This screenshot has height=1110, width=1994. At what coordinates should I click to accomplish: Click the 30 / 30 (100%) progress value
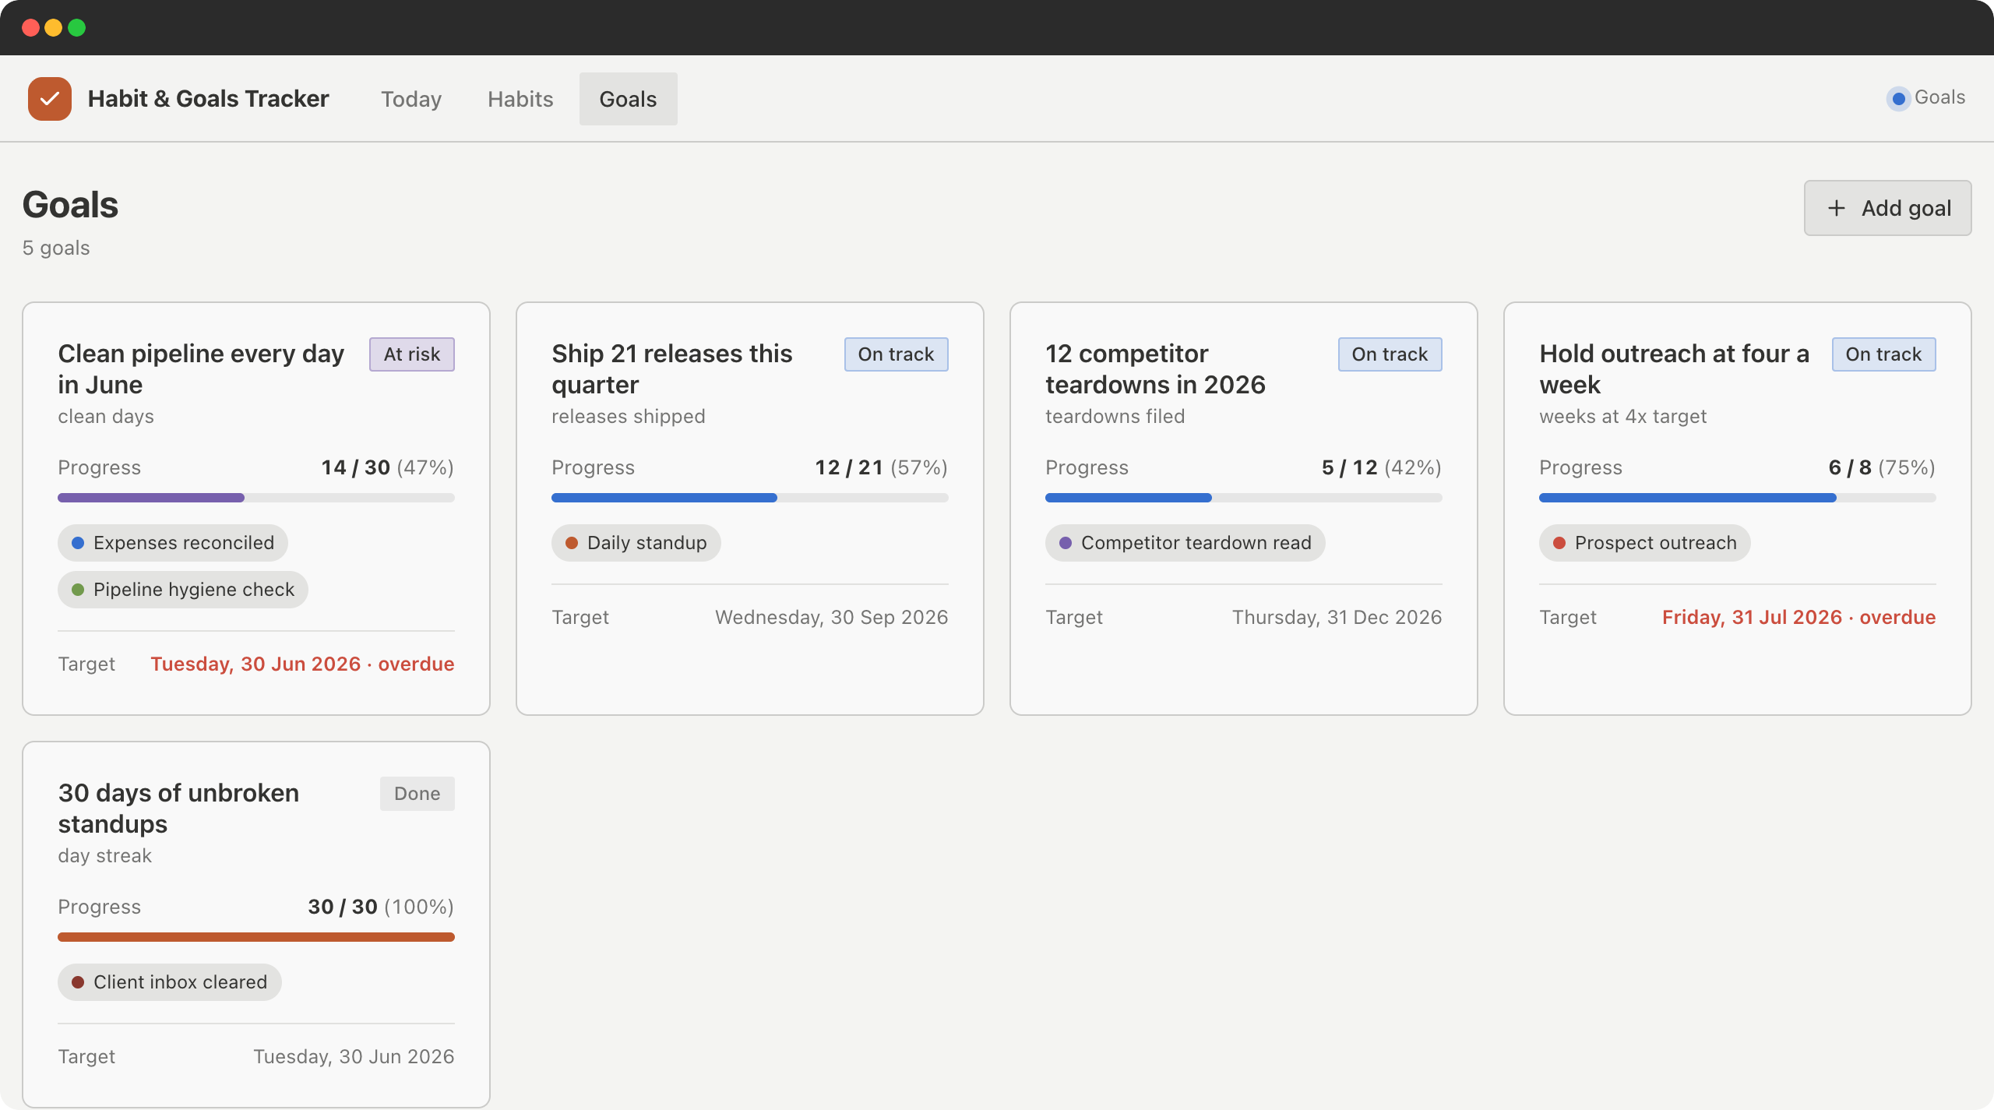click(381, 907)
